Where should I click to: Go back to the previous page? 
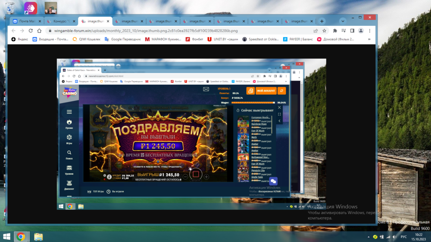click(13, 31)
